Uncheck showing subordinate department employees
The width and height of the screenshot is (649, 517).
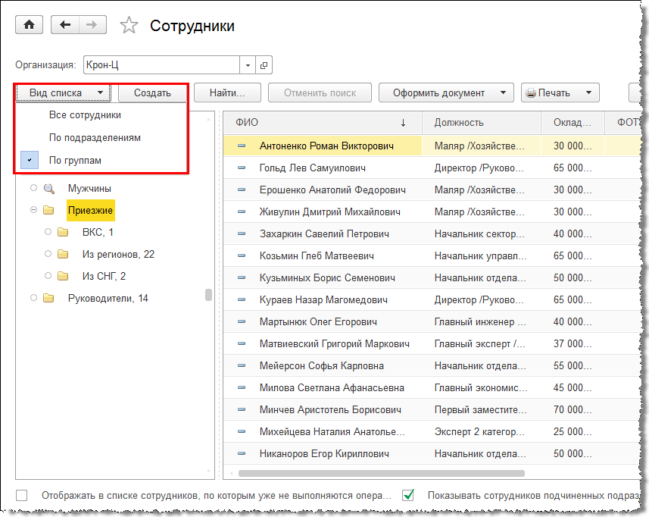pyautogui.click(x=408, y=495)
